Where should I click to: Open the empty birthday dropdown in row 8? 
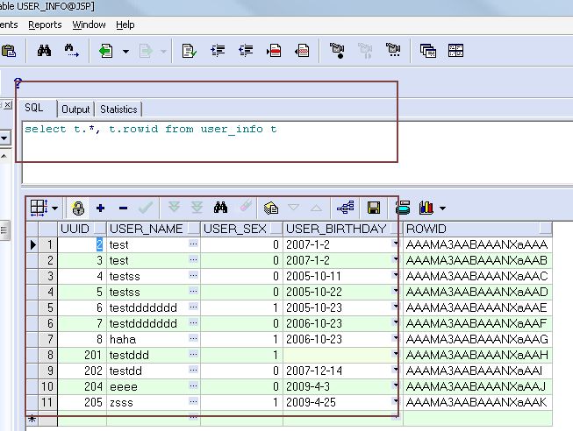pos(395,353)
